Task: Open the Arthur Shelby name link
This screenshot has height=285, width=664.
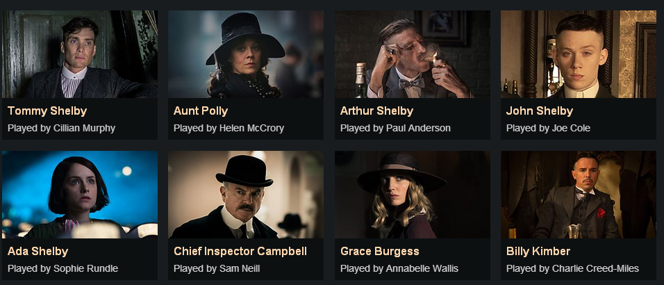Action: coord(377,111)
